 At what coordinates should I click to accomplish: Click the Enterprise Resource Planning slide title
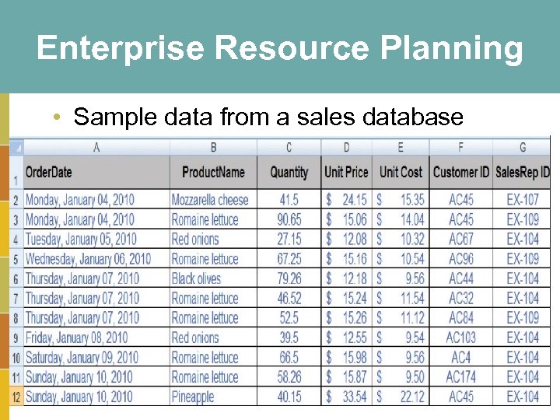coord(280,48)
